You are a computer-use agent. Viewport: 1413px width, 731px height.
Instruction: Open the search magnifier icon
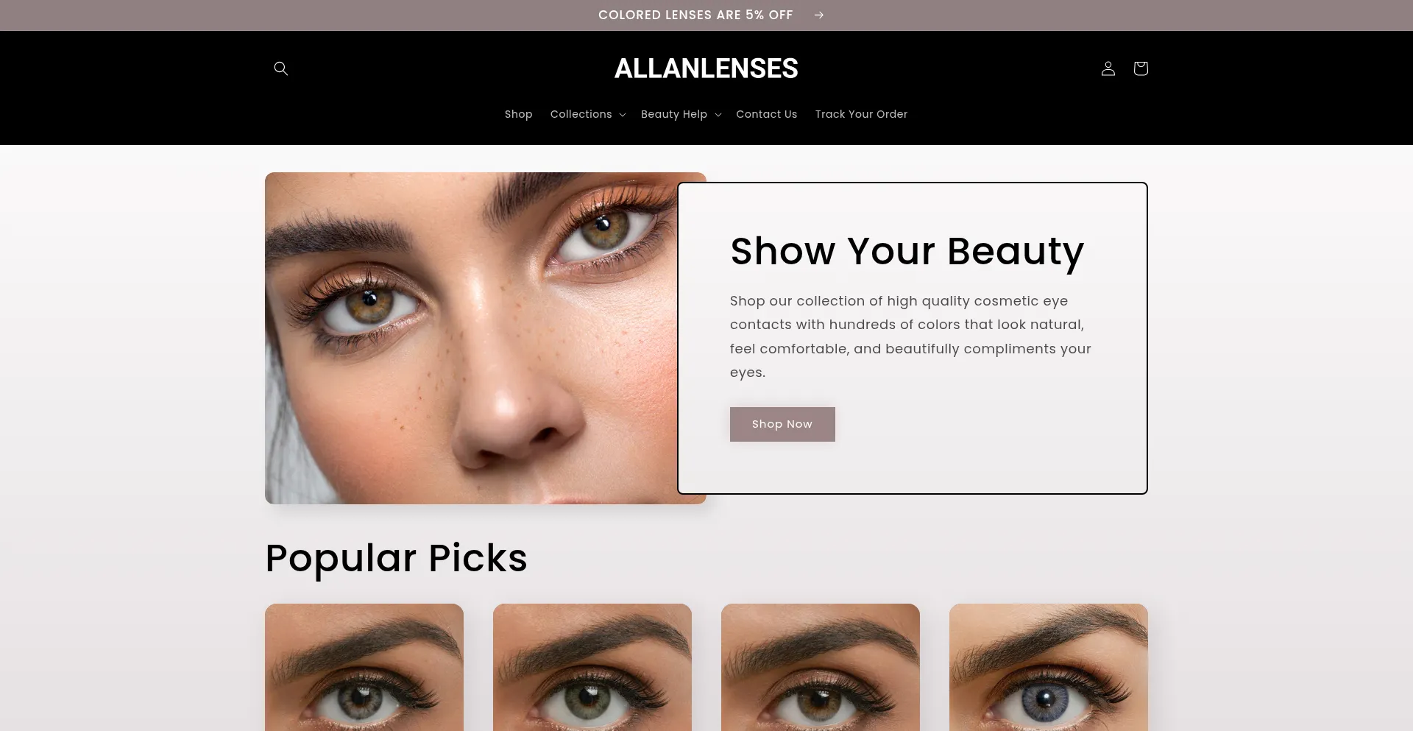(280, 68)
